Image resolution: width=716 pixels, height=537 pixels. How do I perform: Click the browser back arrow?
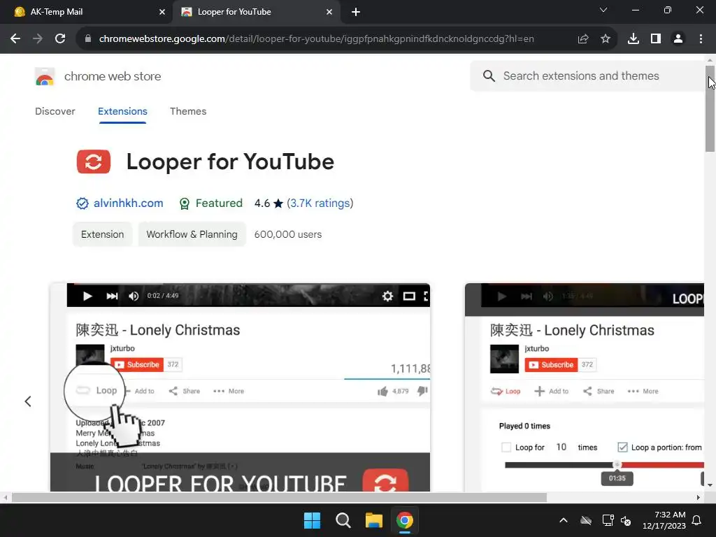(x=15, y=39)
